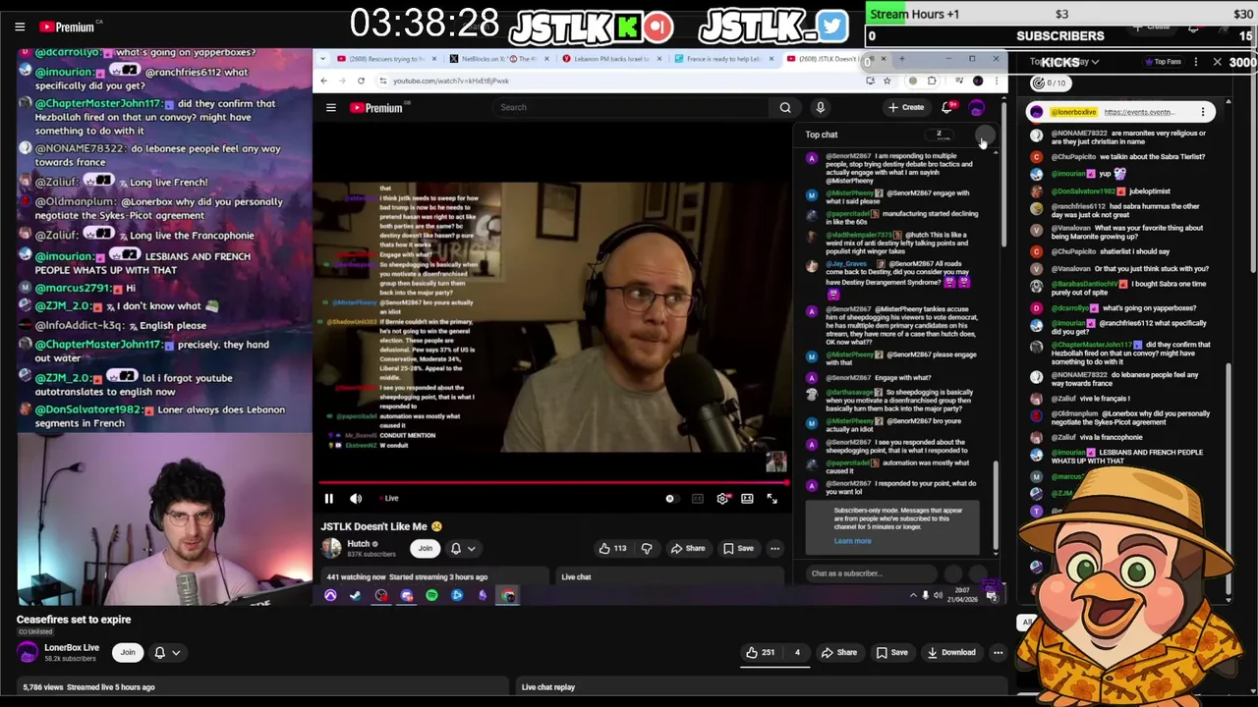Click the stream overlay Twitter bird icon

831,27
